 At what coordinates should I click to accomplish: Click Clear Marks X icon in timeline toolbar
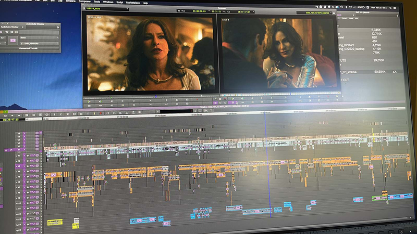68,114
